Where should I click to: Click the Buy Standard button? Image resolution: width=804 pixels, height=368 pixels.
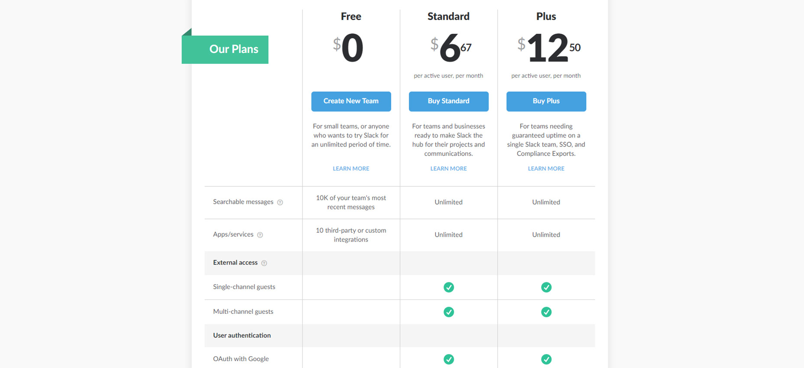[x=448, y=101]
